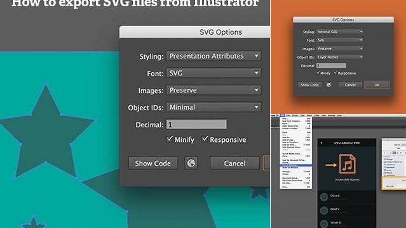Open the Object IDs dropdown set to Minimal

click(213, 107)
